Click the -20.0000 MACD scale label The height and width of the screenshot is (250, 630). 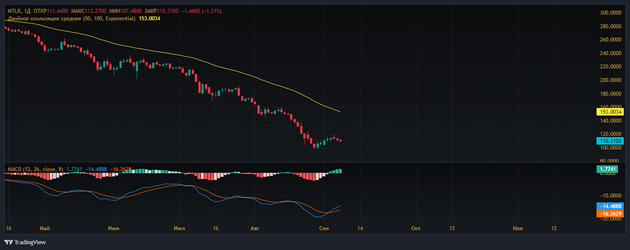click(610, 219)
